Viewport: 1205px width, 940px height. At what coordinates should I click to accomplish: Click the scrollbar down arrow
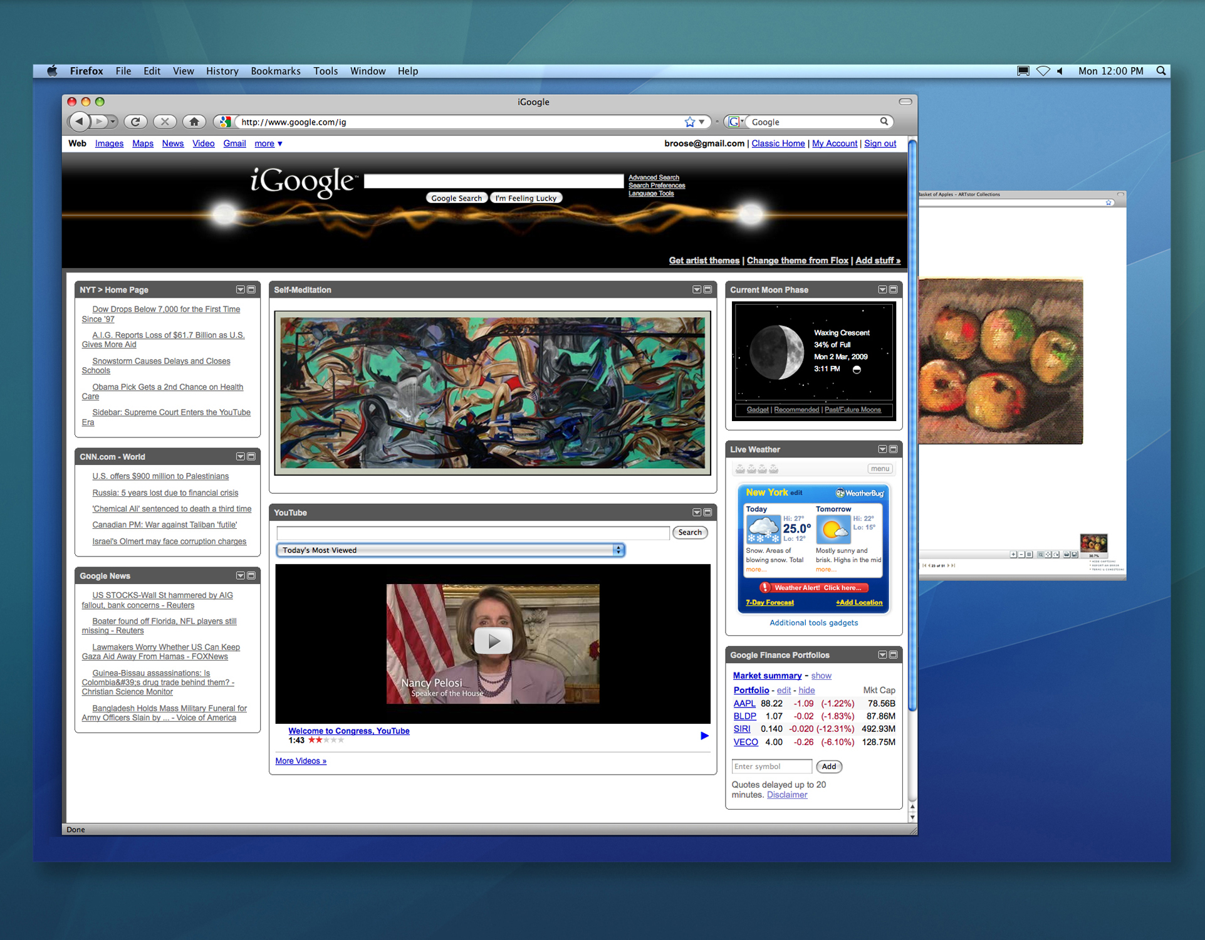tap(912, 817)
